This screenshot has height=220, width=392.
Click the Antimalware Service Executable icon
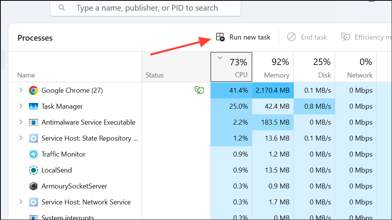pyautogui.click(x=33, y=122)
